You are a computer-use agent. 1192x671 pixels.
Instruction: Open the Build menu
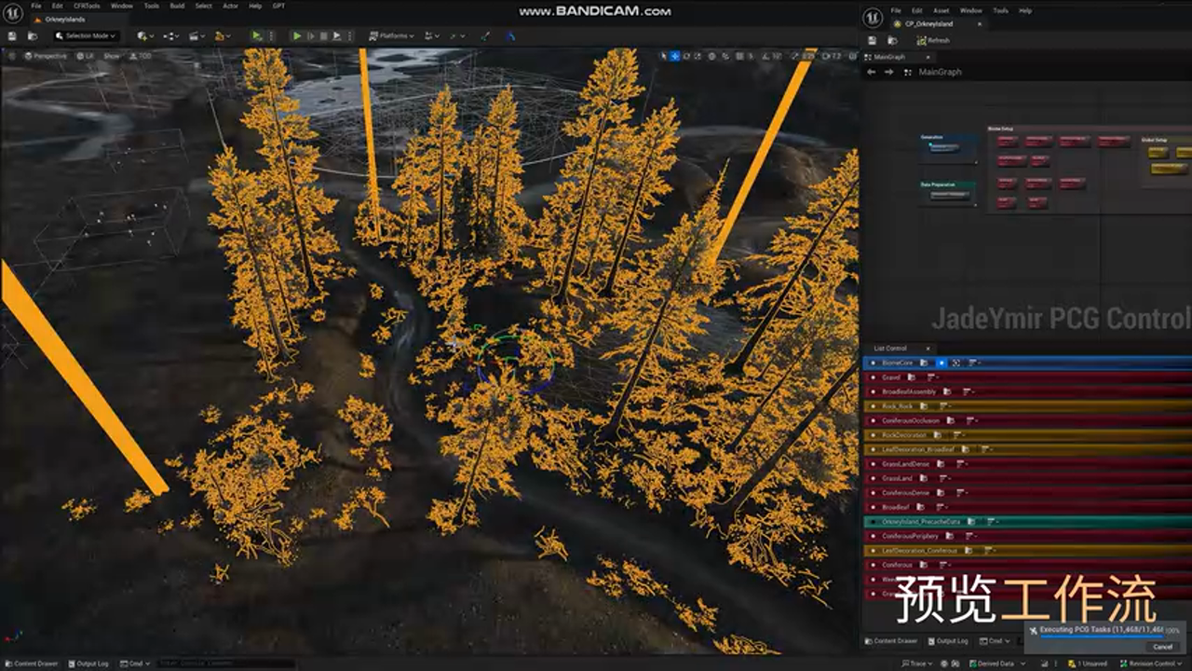(x=176, y=6)
